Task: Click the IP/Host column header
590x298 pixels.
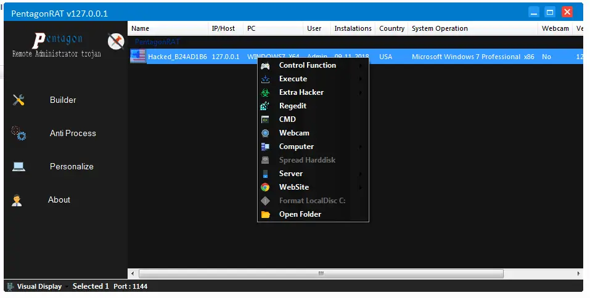Action: pos(226,28)
